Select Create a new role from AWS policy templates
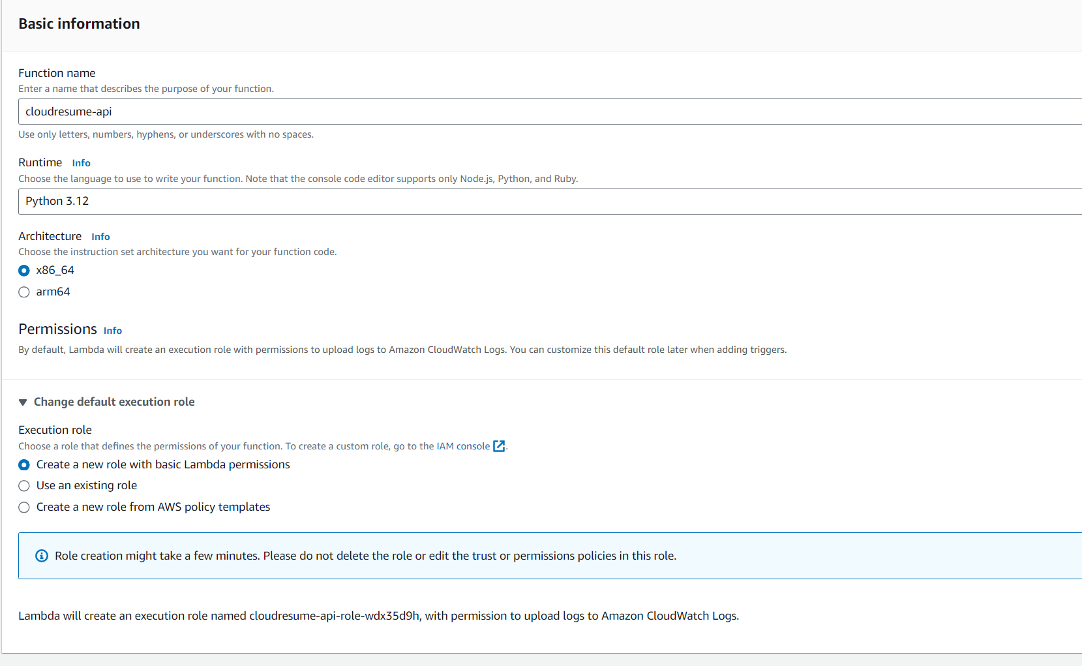Screen dimensions: 1082x666 click(x=24, y=507)
